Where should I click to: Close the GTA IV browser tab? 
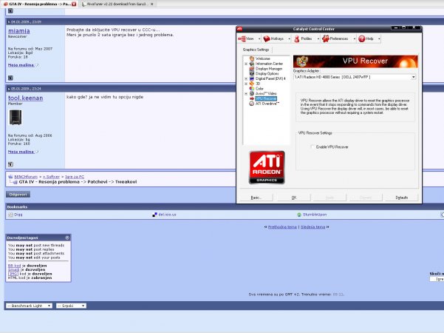(x=74, y=4)
